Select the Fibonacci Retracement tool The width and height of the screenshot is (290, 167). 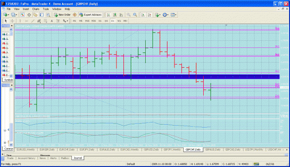pyautogui.click(x=45, y=21)
